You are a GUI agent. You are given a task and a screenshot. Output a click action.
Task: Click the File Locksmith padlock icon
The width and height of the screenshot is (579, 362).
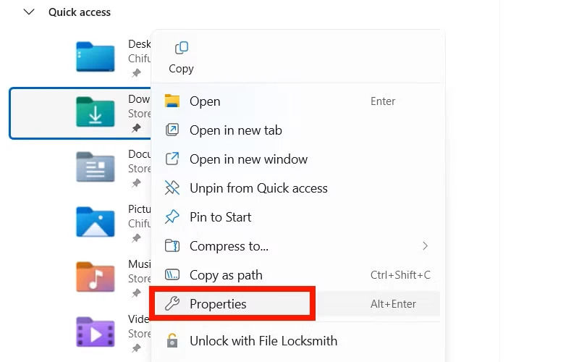[x=172, y=340]
